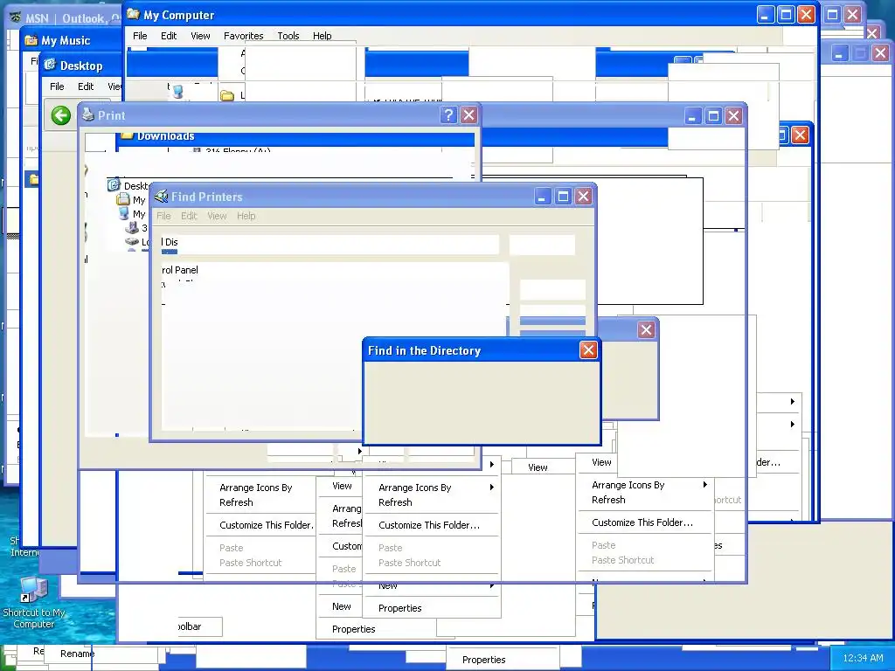Expand Arrange Icons By arrow above Customize This Folder…
Viewport: 895px width, 671px height.
[491, 487]
